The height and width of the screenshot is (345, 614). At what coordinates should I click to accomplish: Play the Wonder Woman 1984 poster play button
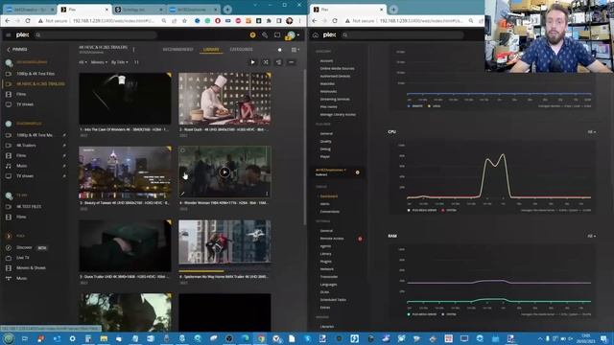(224, 172)
